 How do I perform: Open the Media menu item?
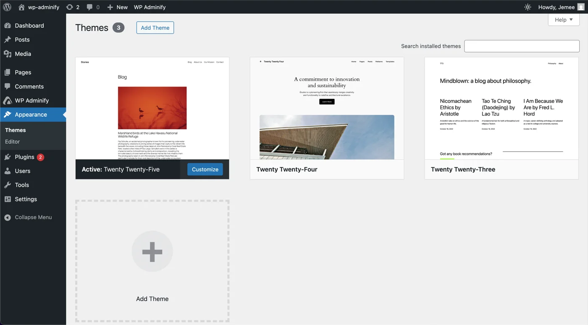(33, 54)
